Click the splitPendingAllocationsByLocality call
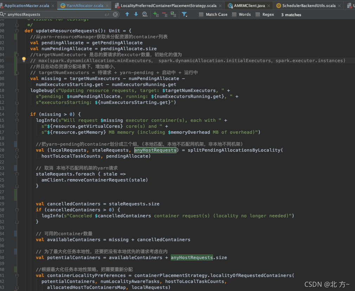Screen dimensions: 355x291 pos(234,150)
